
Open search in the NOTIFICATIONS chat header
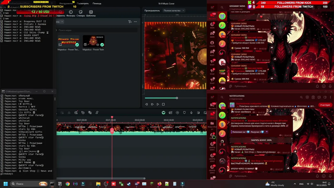pyautogui.click(x=301, y=97)
